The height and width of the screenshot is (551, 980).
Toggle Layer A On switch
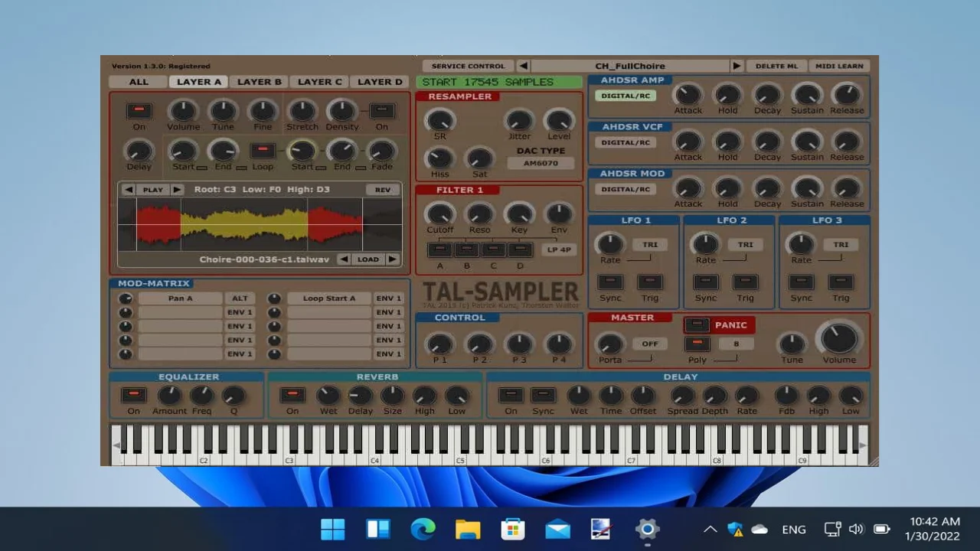point(139,111)
